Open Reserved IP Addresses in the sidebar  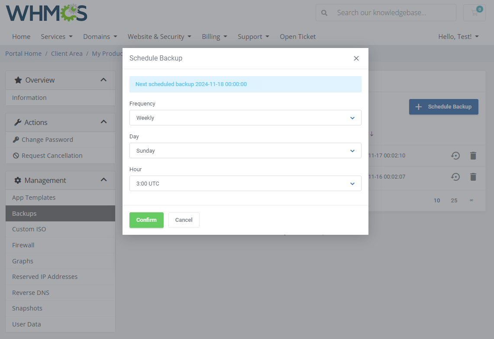pyautogui.click(x=60, y=277)
